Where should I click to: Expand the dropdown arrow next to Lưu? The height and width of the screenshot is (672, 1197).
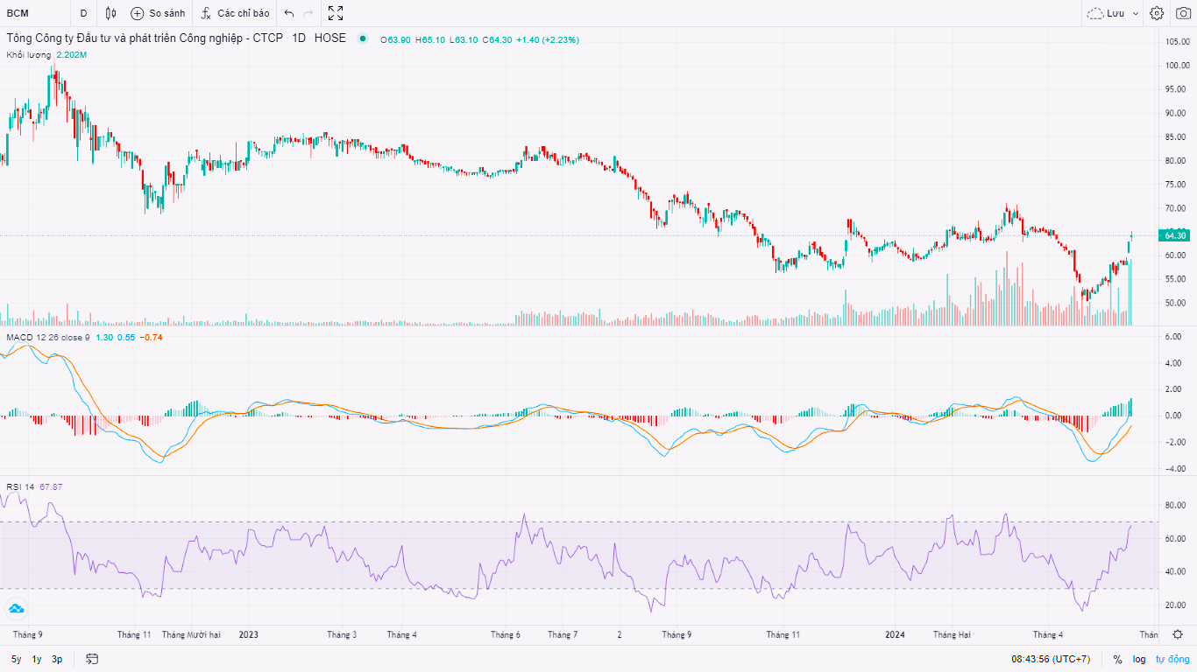[1136, 13]
